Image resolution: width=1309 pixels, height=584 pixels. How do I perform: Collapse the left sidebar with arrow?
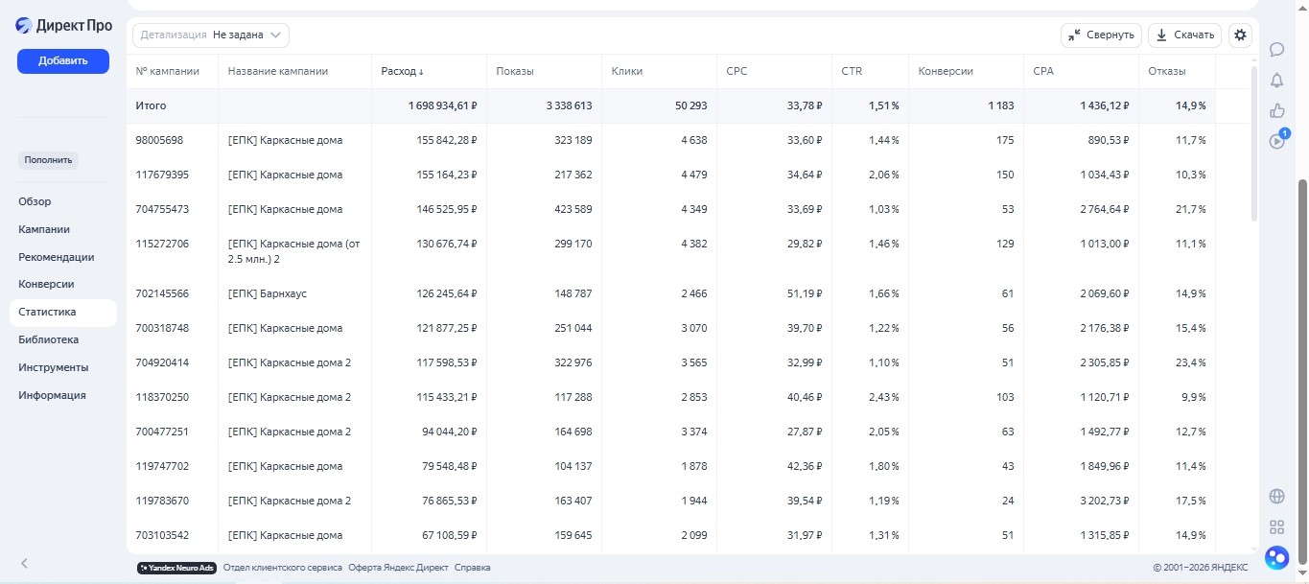click(25, 564)
